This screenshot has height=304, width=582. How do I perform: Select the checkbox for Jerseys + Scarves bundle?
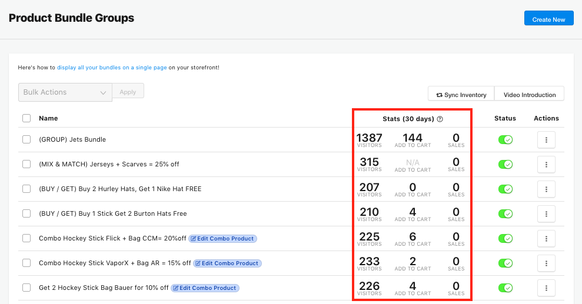(x=26, y=164)
